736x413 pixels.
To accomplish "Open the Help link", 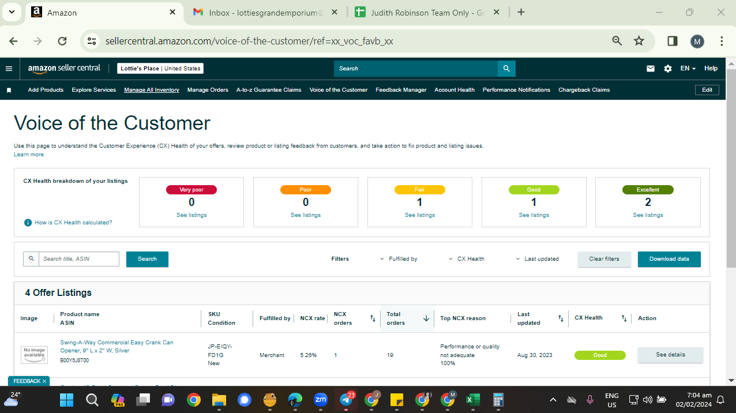I will click(711, 69).
